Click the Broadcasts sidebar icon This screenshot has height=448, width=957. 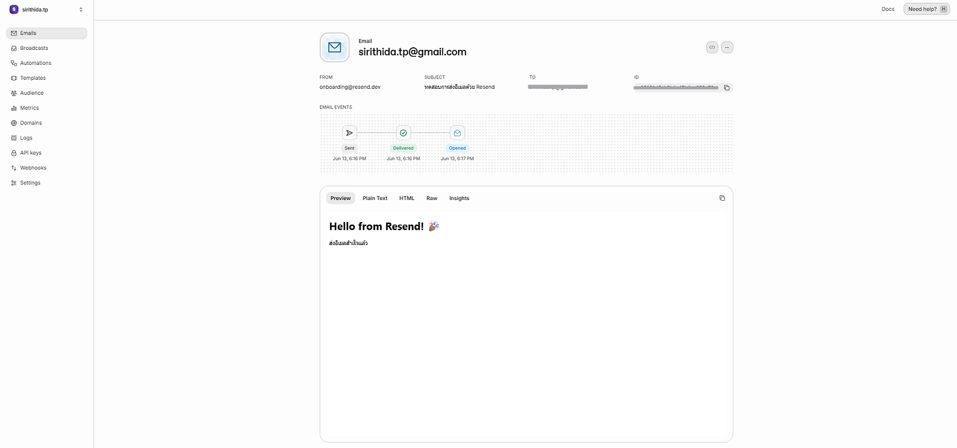[x=14, y=48]
